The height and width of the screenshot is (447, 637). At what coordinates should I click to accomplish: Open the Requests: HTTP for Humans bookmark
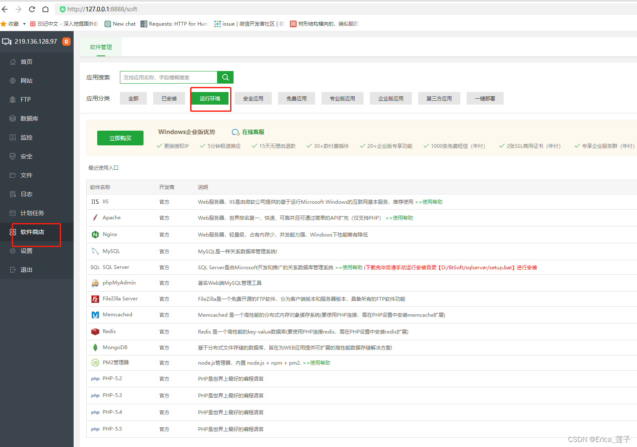(174, 24)
